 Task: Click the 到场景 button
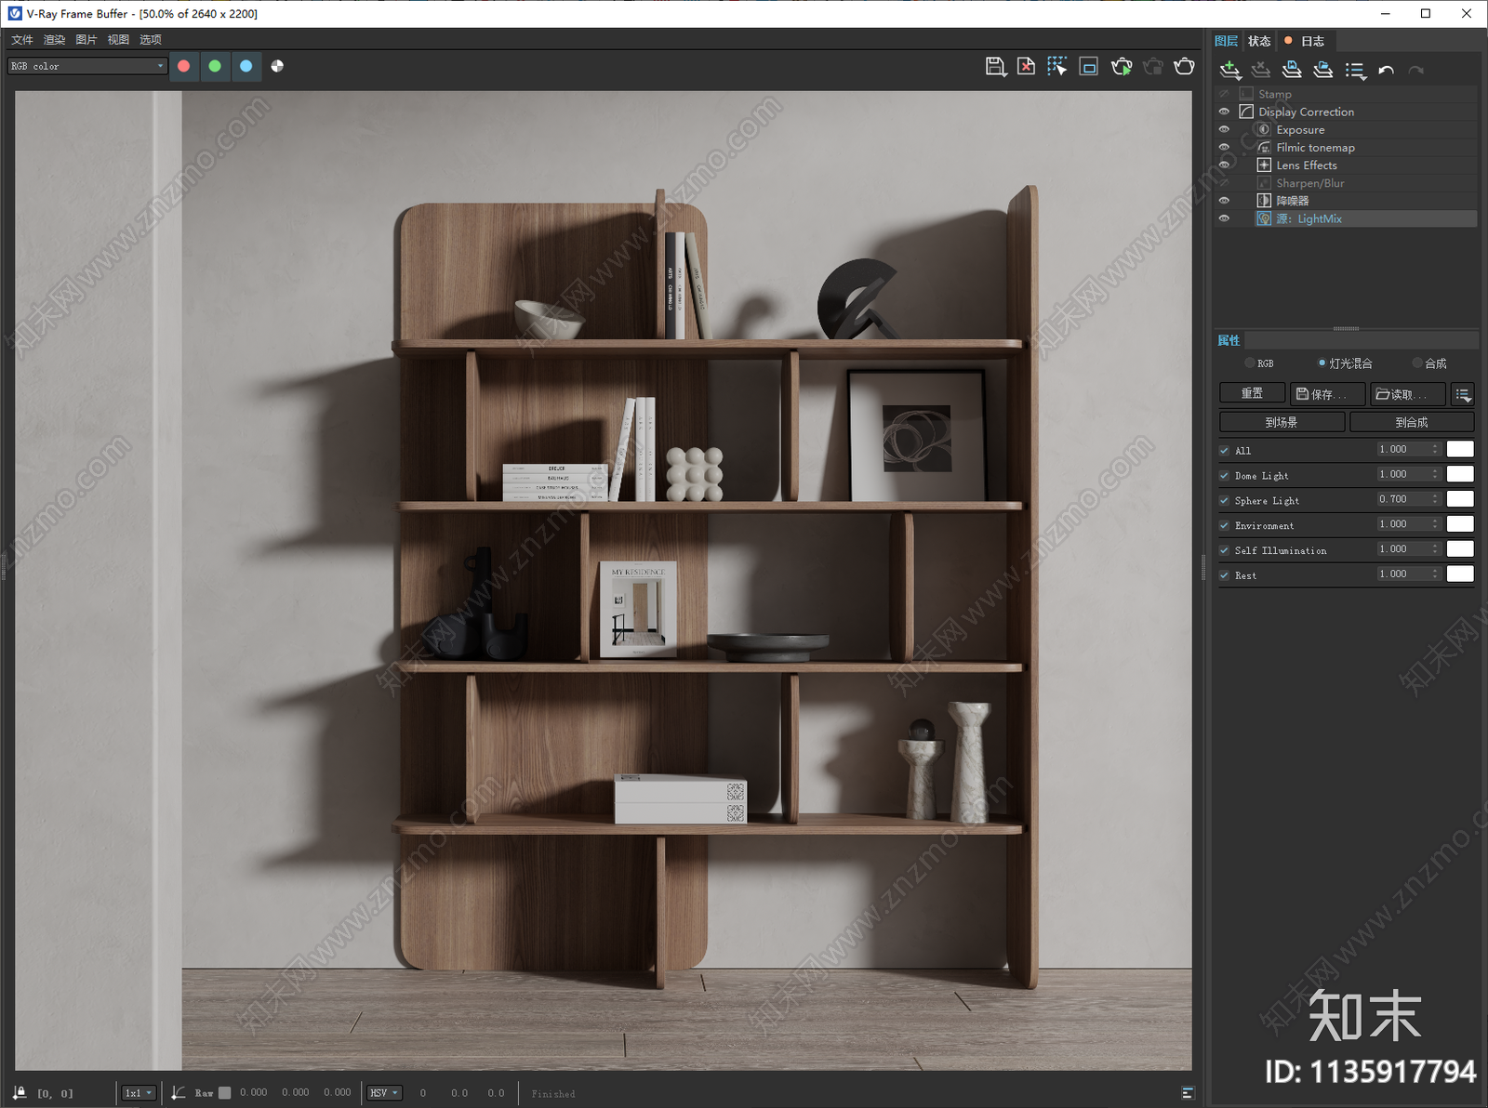[x=1282, y=422]
